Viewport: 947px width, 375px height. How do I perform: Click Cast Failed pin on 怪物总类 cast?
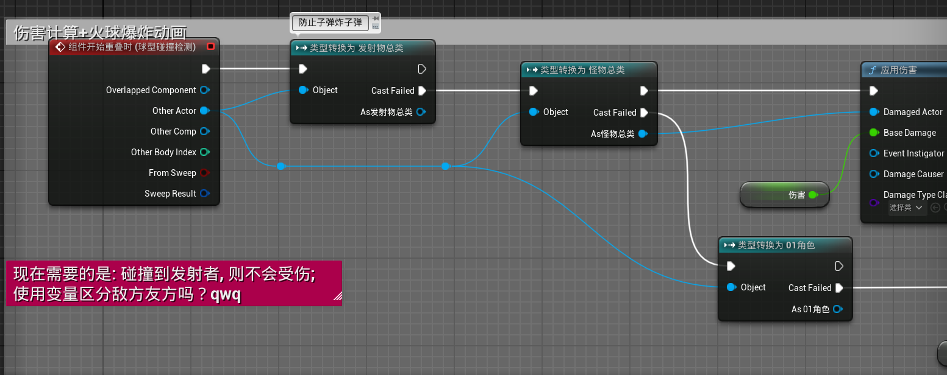(645, 113)
